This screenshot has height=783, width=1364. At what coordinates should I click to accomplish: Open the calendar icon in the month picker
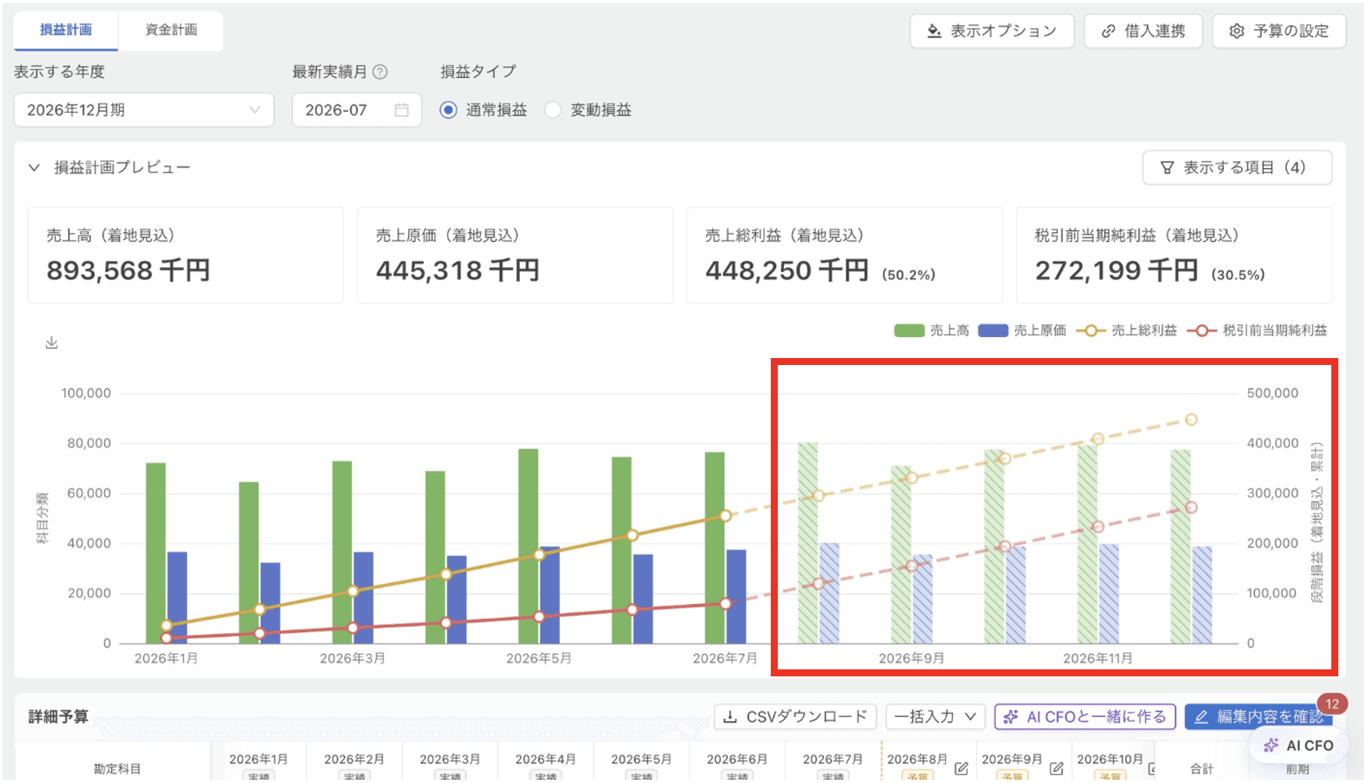(x=402, y=110)
